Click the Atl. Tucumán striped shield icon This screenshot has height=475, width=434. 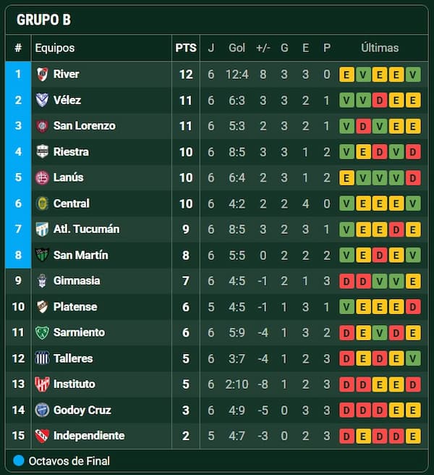click(x=42, y=230)
